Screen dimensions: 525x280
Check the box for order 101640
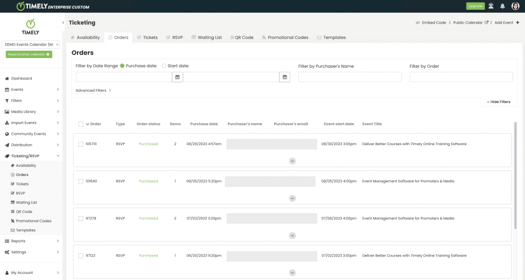click(x=80, y=181)
